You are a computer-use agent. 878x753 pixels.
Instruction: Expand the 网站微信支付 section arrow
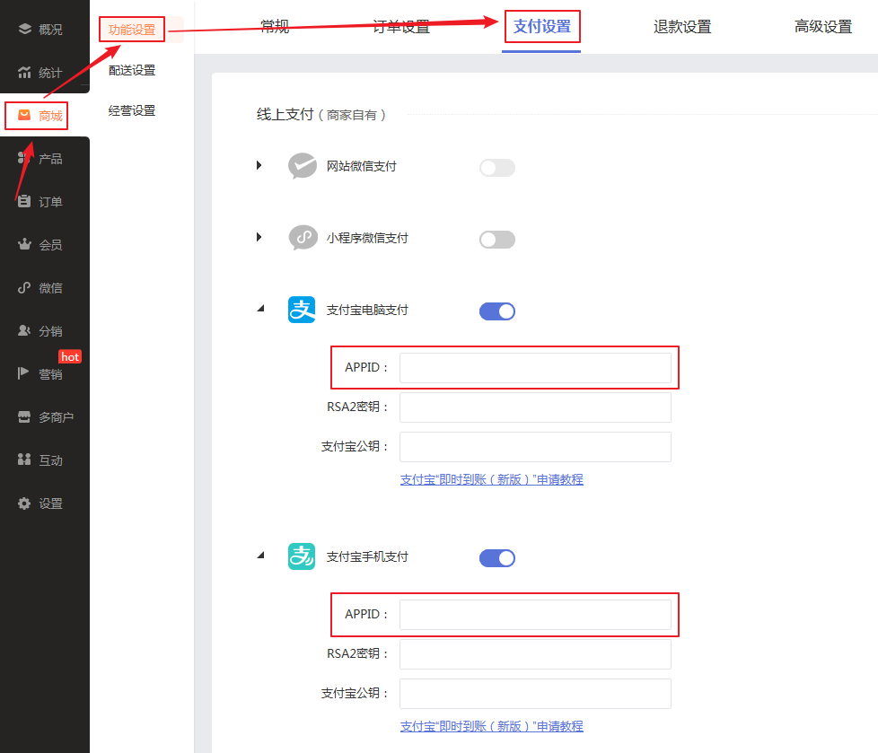(x=259, y=165)
